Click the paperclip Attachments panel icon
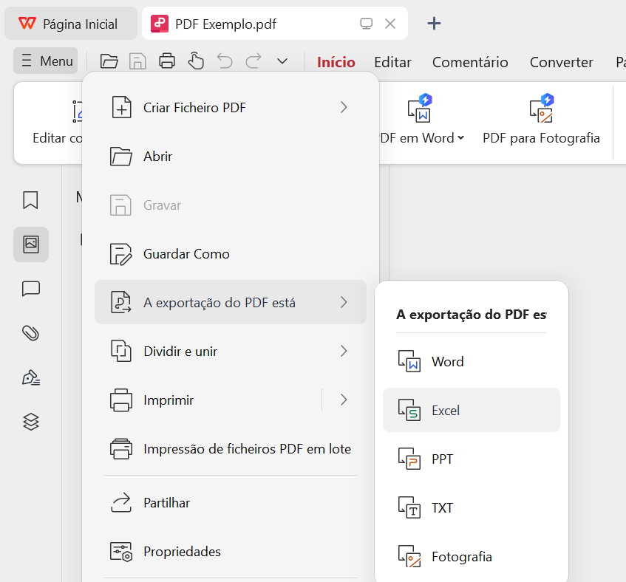The height and width of the screenshot is (582, 626). click(x=30, y=333)
